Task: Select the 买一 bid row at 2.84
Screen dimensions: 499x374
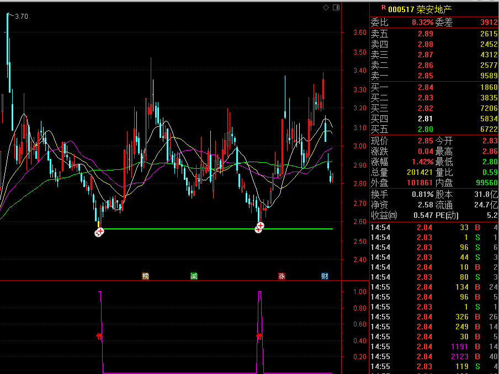Action: coord(434,87)
